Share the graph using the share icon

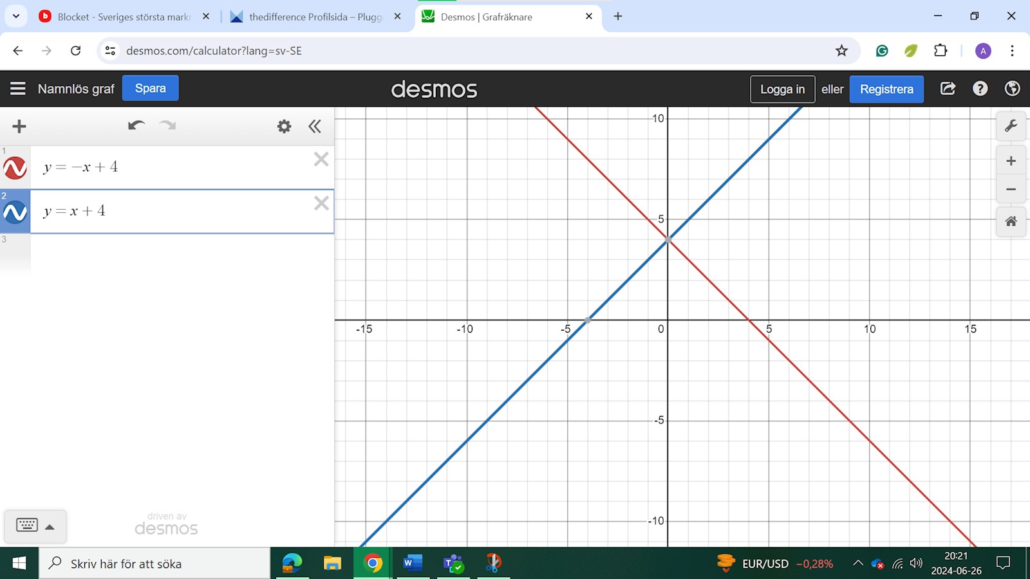click(948, 89)
